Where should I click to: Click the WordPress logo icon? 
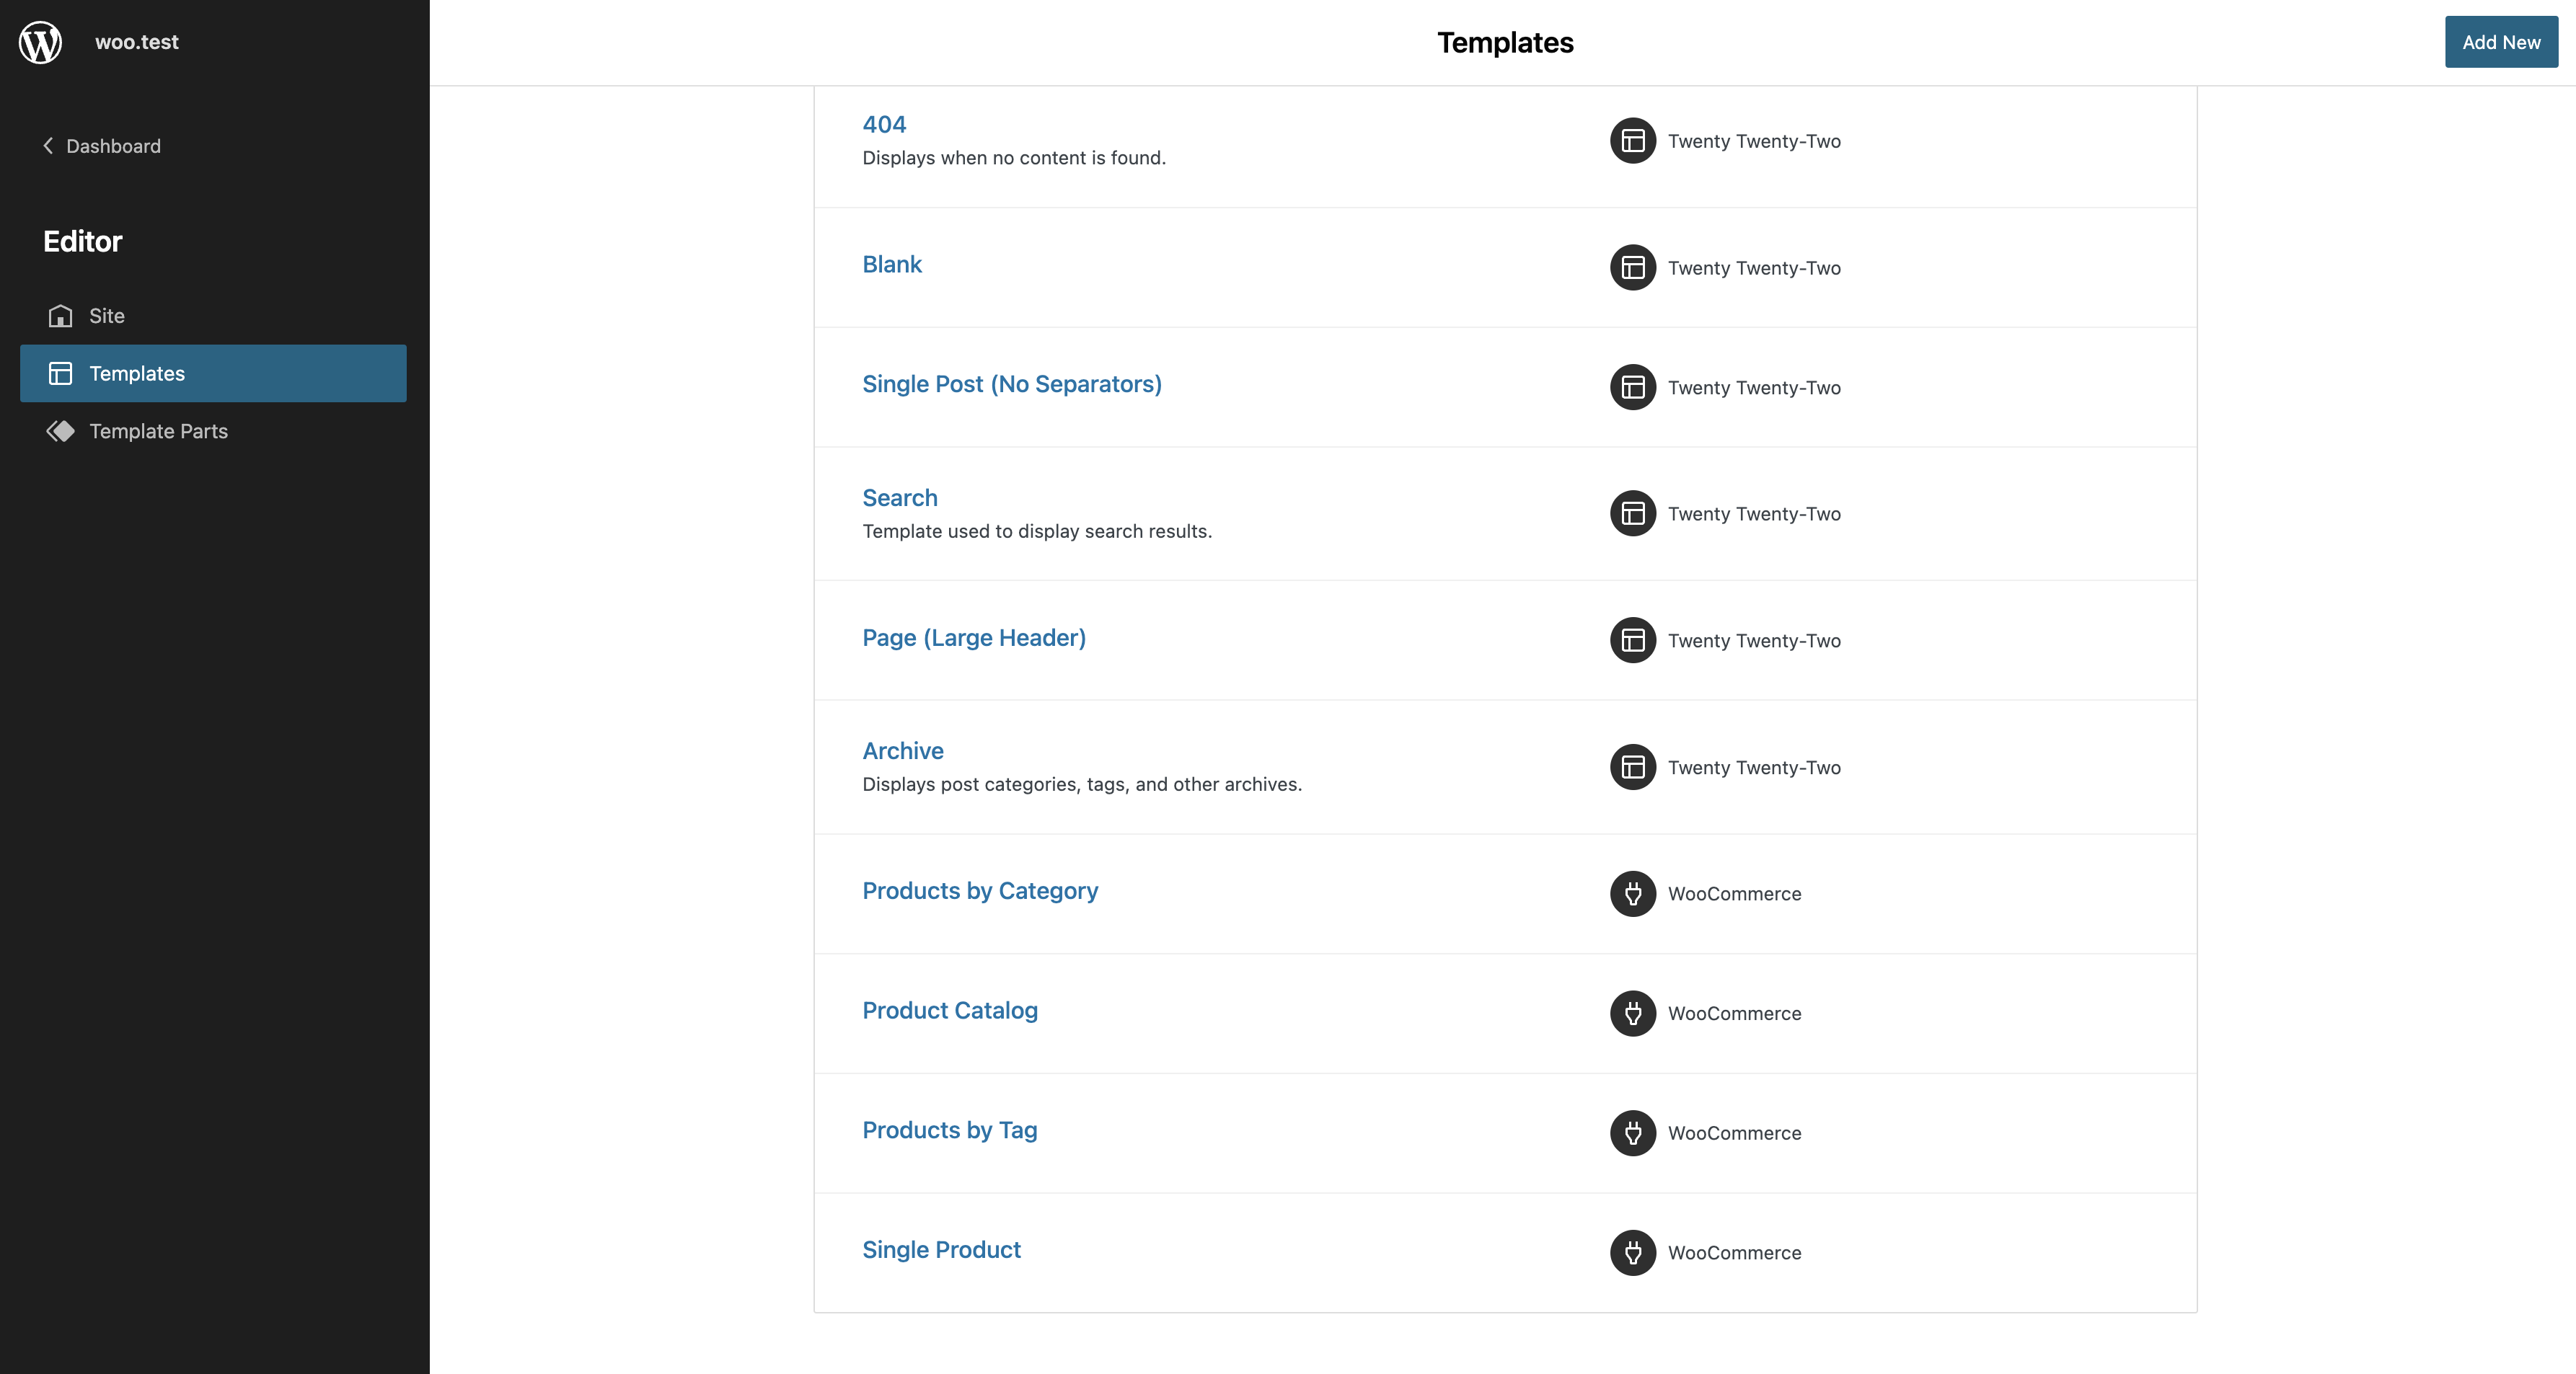click(41, 42)
